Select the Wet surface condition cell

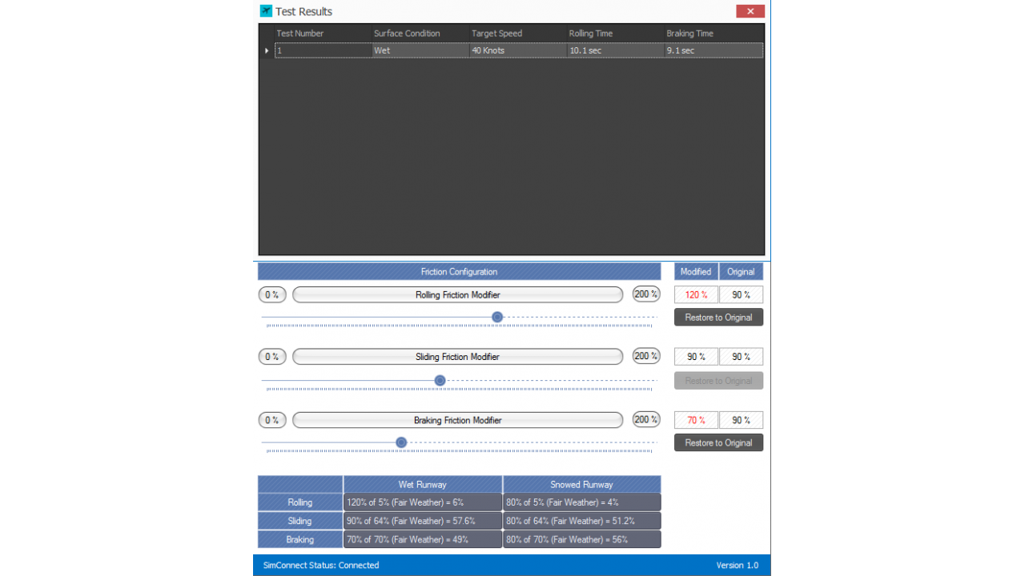click(420, 50)
